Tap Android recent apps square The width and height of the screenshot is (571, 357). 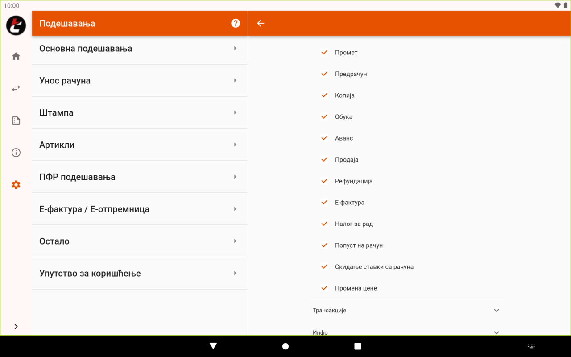click(358, 346)
